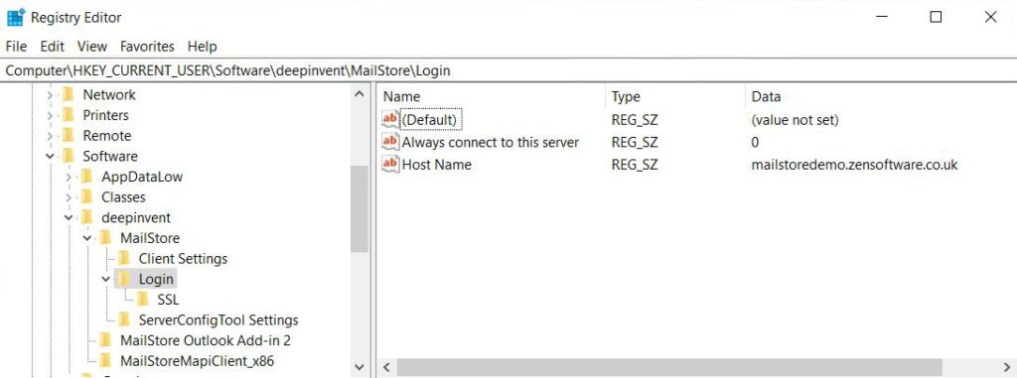The height and width of the screenshot is (378, 1017).
Task: Open the Favorites menu
Action: click(147, 46)
